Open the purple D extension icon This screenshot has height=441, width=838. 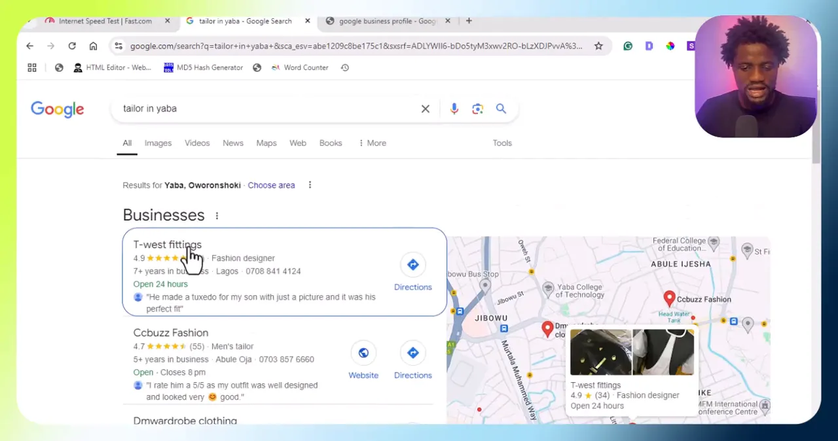coord(649,46)
